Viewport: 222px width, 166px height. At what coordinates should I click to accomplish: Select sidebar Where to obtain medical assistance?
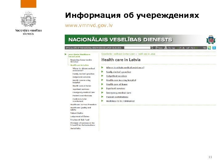click(x=84, y=69)
